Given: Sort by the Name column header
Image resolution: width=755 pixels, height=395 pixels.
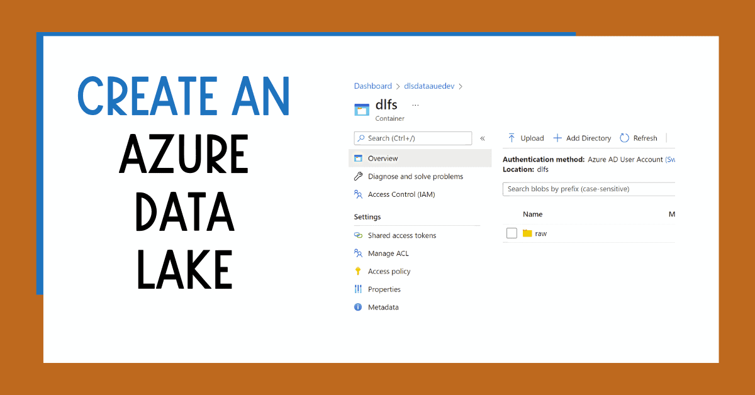Looking at the screenshot, I should click(x=532, y=214).
